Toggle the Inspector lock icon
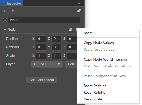The image size is (142, 105). [x=79, y=10]
